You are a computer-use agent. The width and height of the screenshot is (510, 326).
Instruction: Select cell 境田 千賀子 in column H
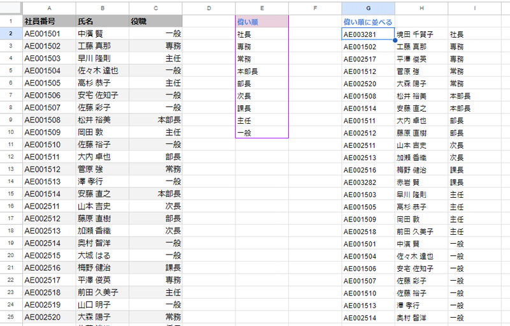coord(421,34)
